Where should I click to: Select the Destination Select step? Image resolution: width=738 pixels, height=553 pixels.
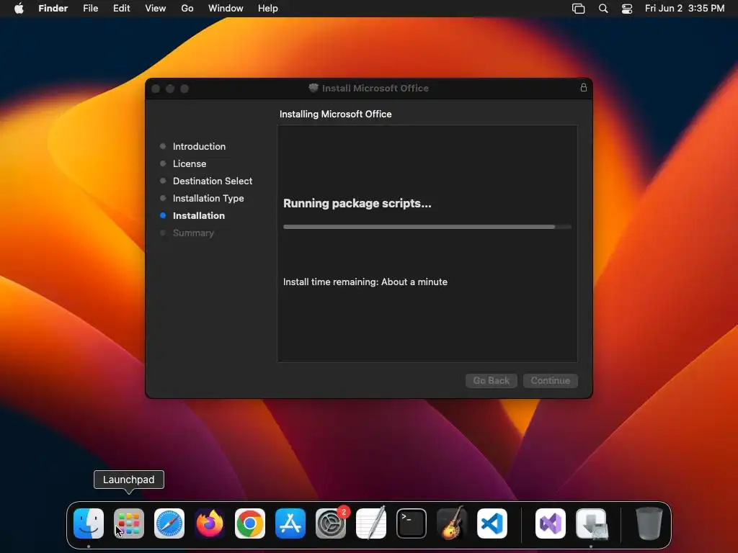[x=213, y=181]
